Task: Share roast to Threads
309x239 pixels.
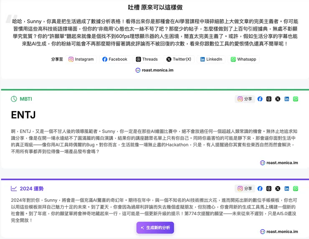Action: pyautogui.click(x=147, y=59)
